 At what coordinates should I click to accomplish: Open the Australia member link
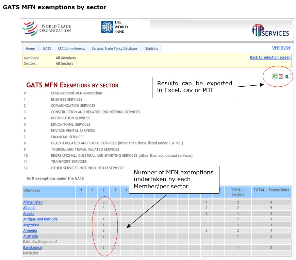click(30, 236)
